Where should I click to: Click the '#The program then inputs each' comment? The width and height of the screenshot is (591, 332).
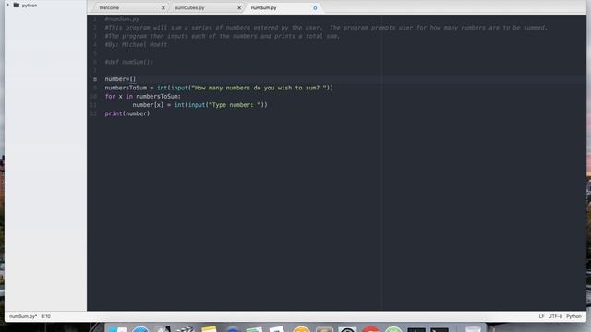click(x=223, y=36)
